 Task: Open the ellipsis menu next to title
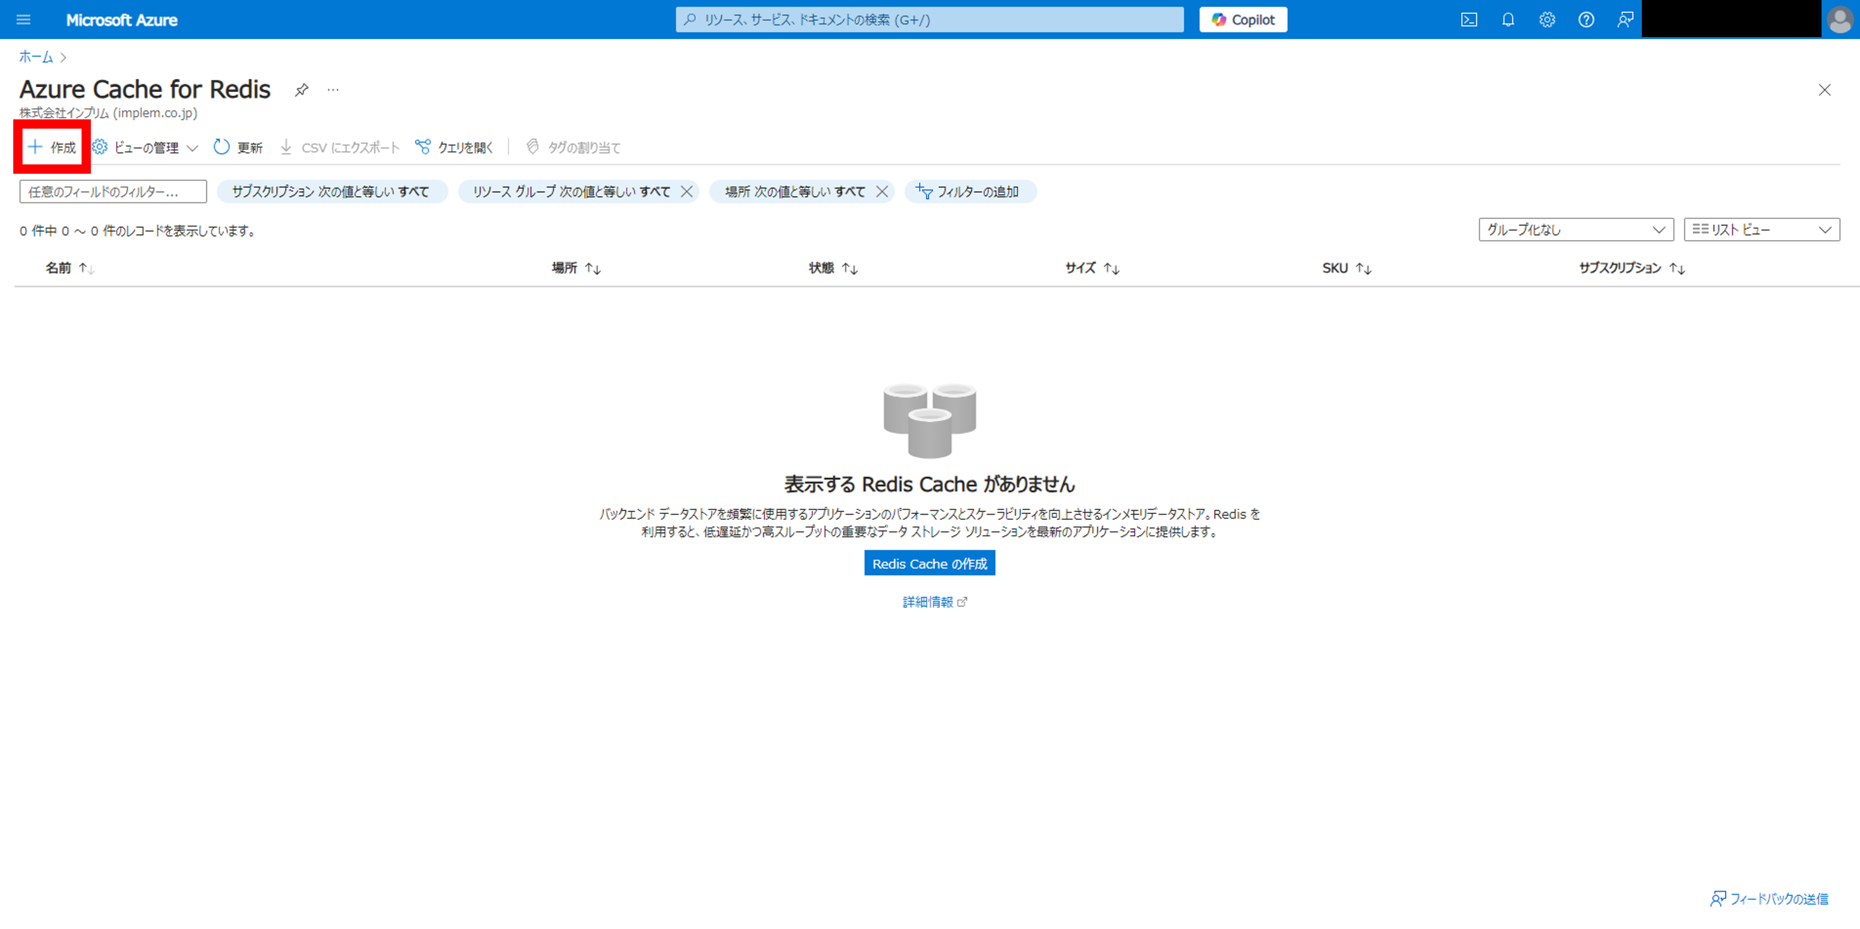click(x=332, y=90)
